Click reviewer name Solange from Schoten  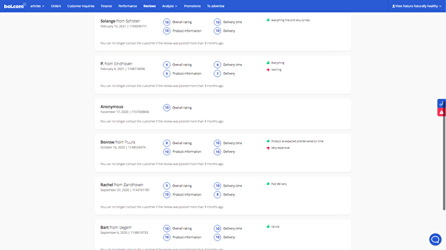click(120, 21)
